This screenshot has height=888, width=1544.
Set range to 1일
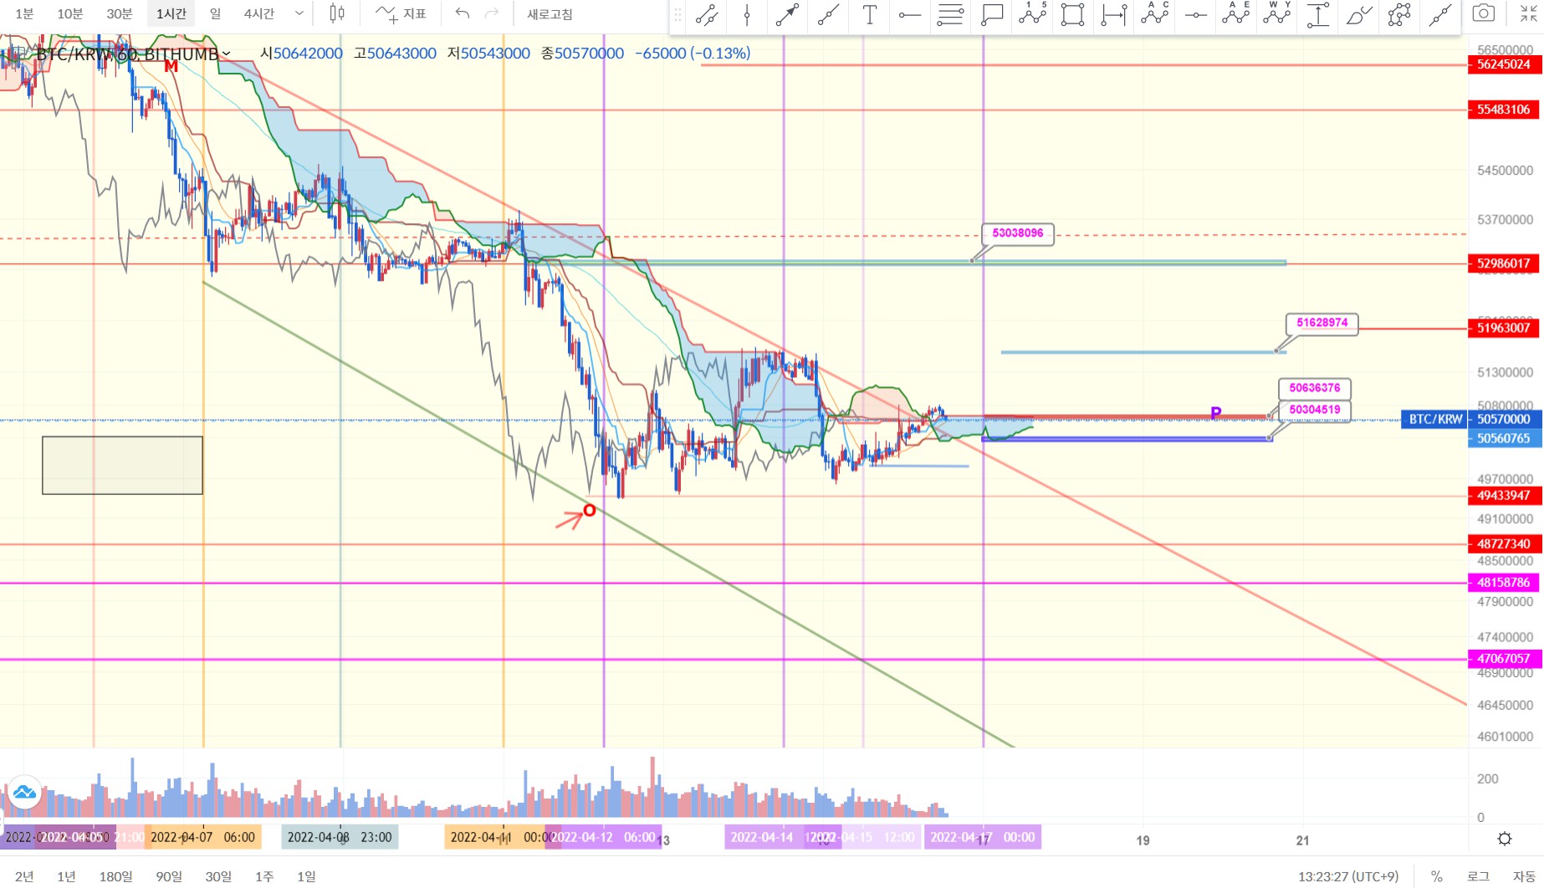pyautogui.click(x=306, y=876)
